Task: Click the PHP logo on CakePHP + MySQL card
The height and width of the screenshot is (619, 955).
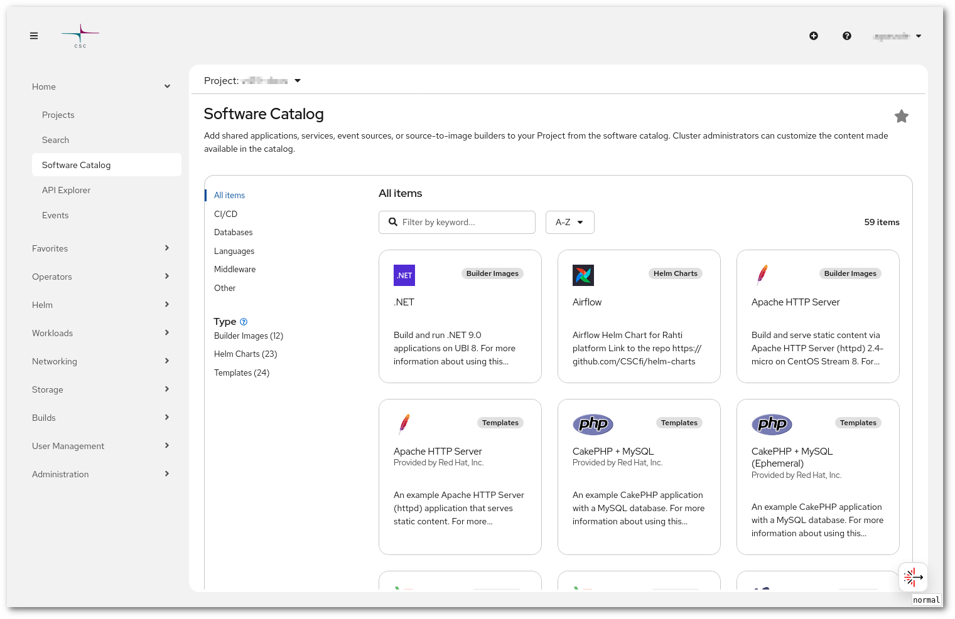Action: pyautogui.click(x=593, y=424)
